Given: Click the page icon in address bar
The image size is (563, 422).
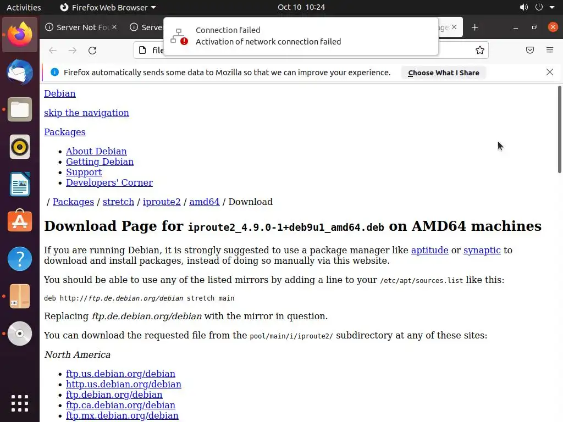Looking at the screenshot, I should (142, 50).
